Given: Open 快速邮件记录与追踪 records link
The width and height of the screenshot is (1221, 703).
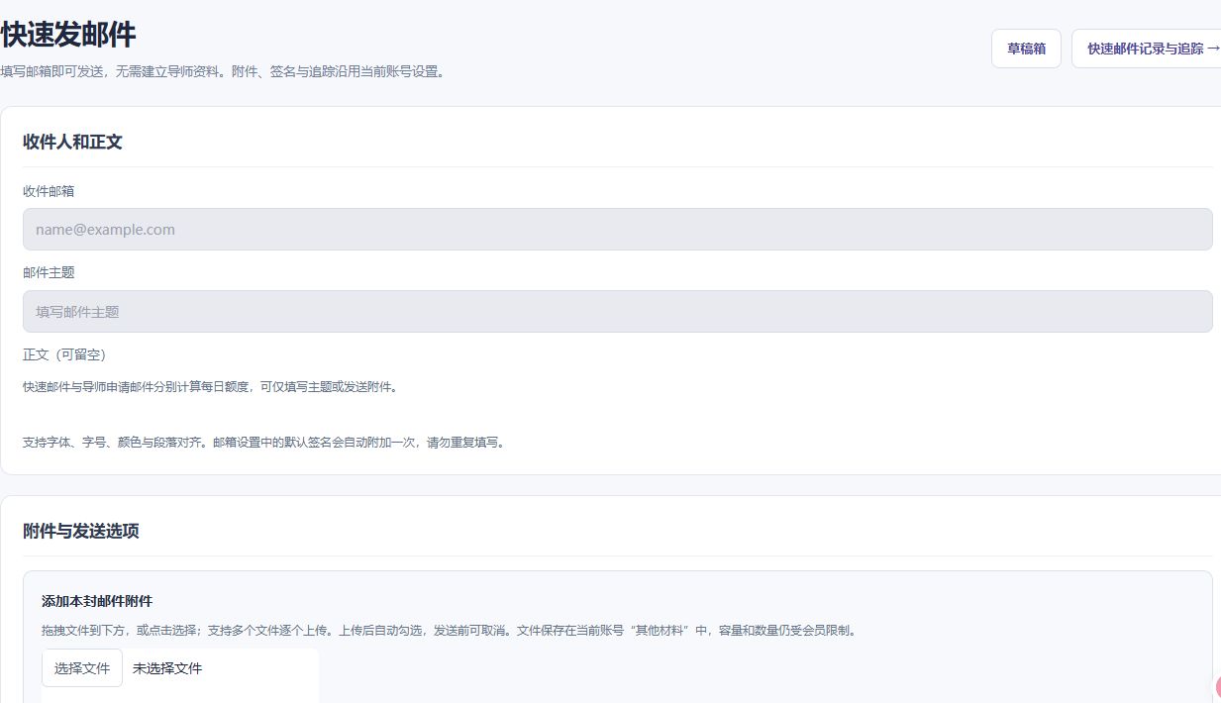Looking at the screenshot, I should (1147, 49).
